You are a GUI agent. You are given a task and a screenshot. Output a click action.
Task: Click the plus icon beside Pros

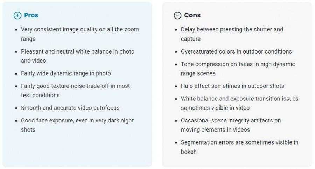(17, 15)
